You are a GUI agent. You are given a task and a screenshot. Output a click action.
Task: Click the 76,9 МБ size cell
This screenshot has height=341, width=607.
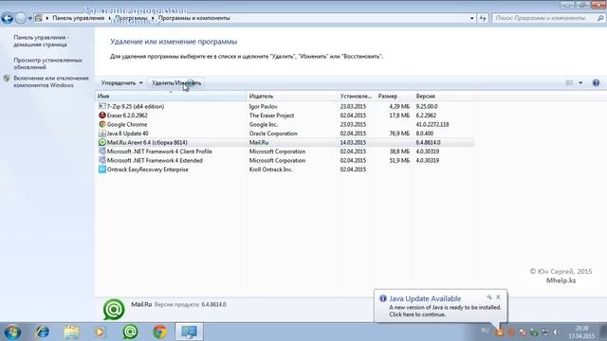(399, 134)
